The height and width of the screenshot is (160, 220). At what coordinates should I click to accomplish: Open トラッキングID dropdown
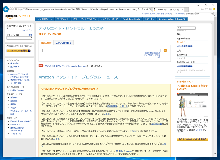click(19, 38)
